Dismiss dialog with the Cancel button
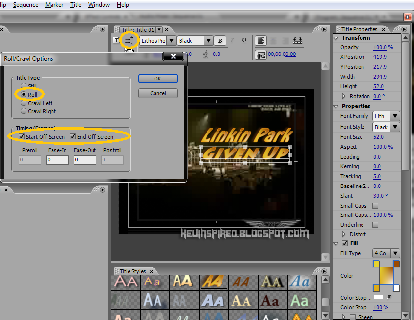This screenshot has height=320, width=414. [157, 93]
